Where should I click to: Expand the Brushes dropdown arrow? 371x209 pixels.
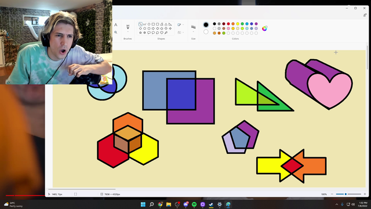[128, 32]
